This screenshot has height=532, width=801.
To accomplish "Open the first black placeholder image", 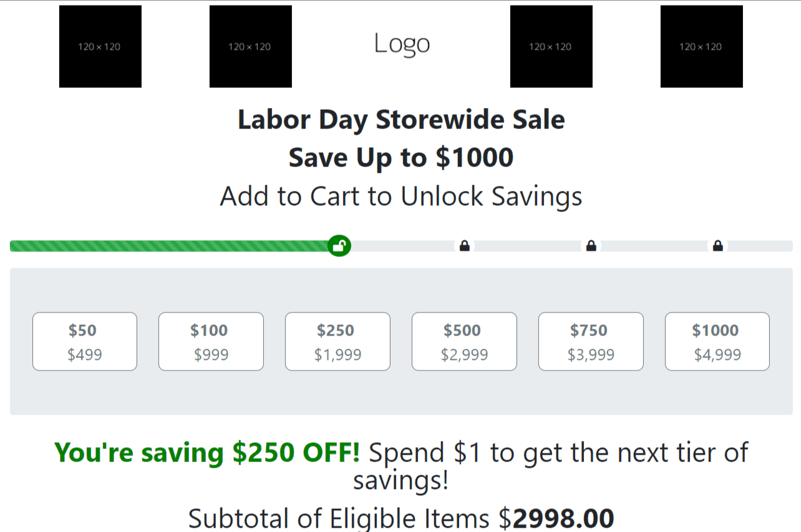I will coord(100,46).
